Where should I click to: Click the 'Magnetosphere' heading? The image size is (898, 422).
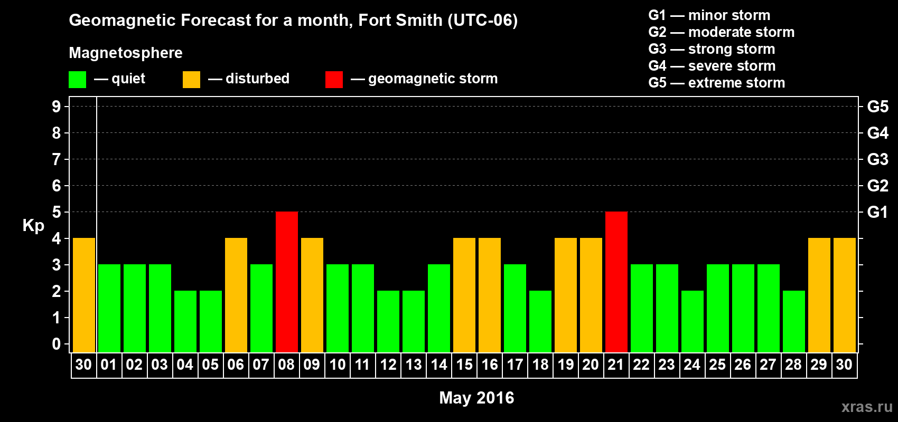126,53
